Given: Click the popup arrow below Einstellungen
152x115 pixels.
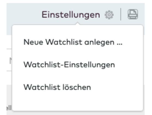Looking at the screenshot, I should [x=78, y=23].
